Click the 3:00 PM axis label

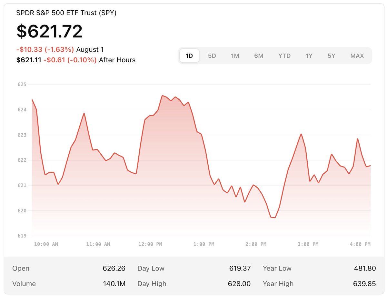[x=308, y=244]
